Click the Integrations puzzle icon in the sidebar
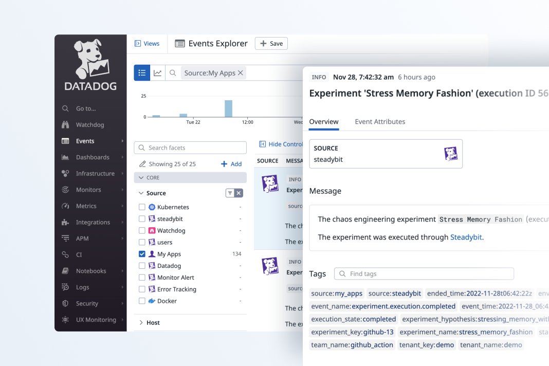 (65, 222)
